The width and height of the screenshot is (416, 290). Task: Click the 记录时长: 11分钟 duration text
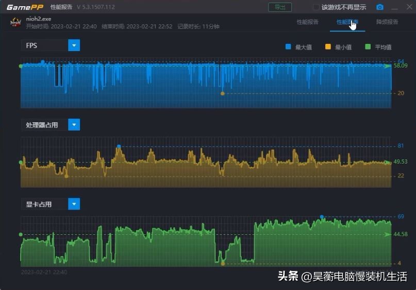198,26
